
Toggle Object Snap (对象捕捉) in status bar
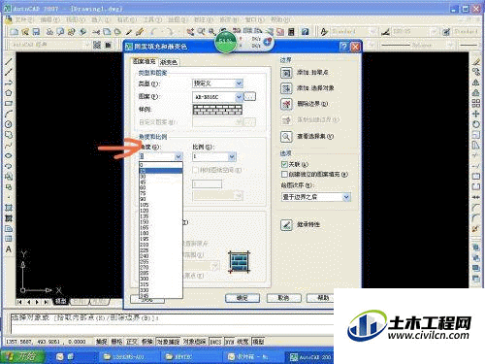tap(168, 342)
